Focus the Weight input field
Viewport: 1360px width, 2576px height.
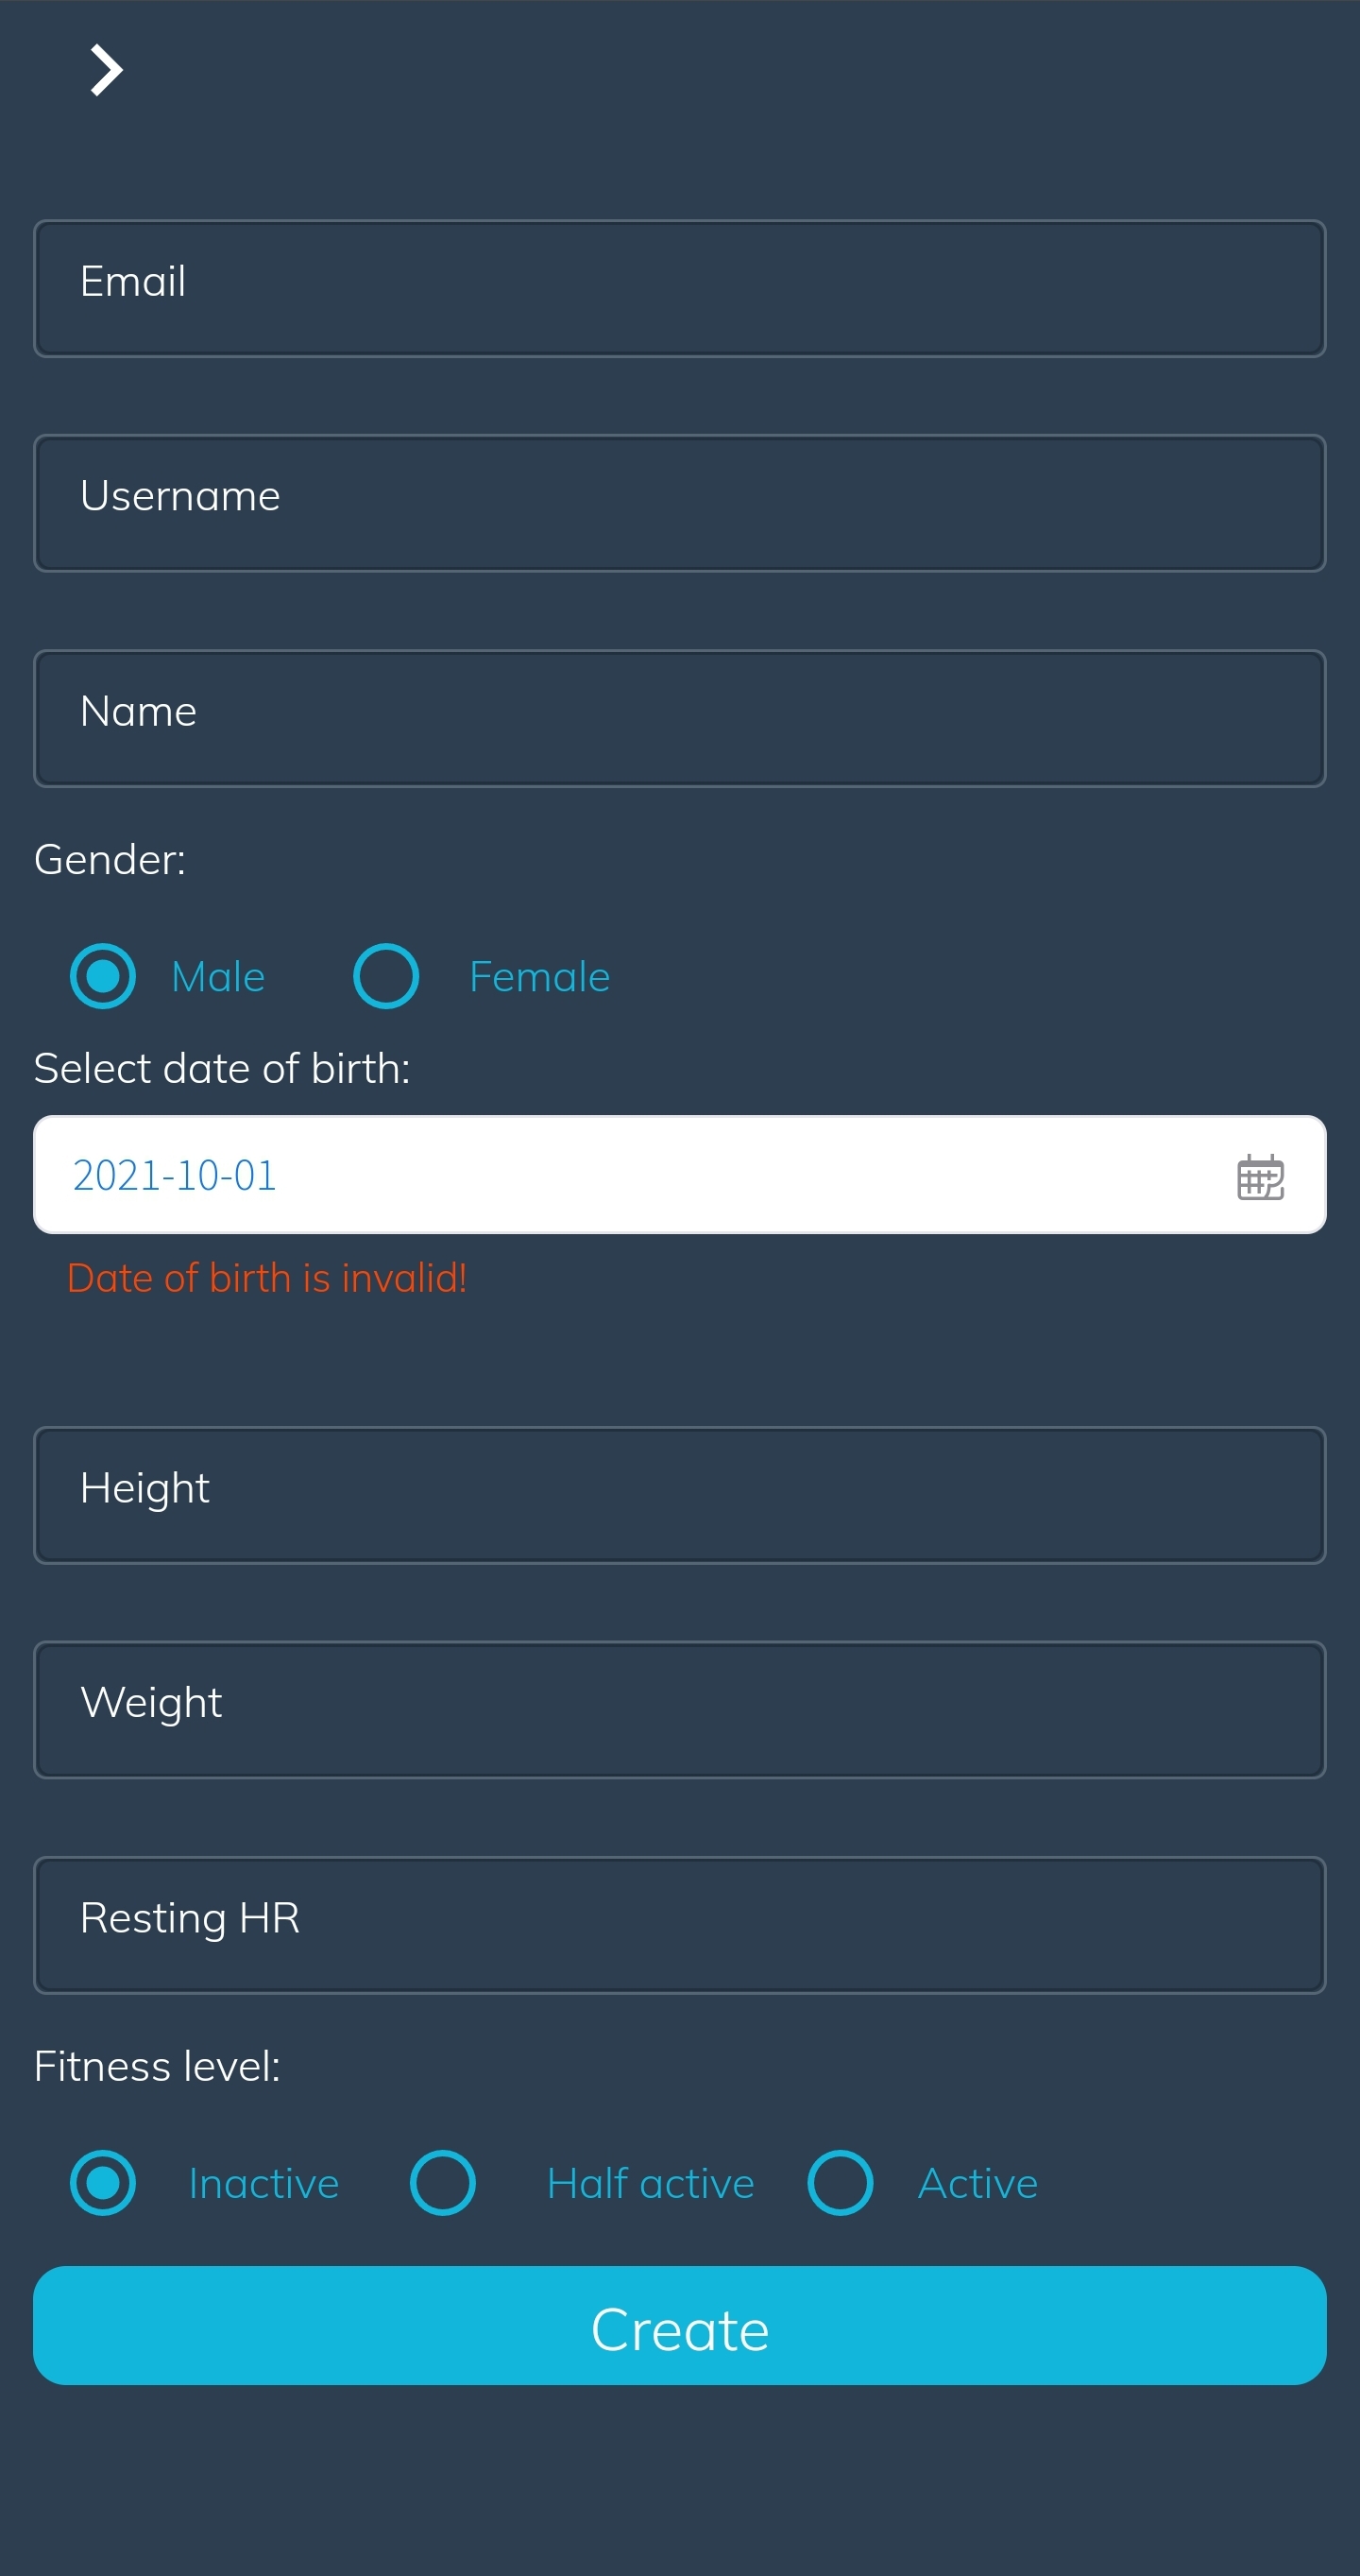[679, 1709]
